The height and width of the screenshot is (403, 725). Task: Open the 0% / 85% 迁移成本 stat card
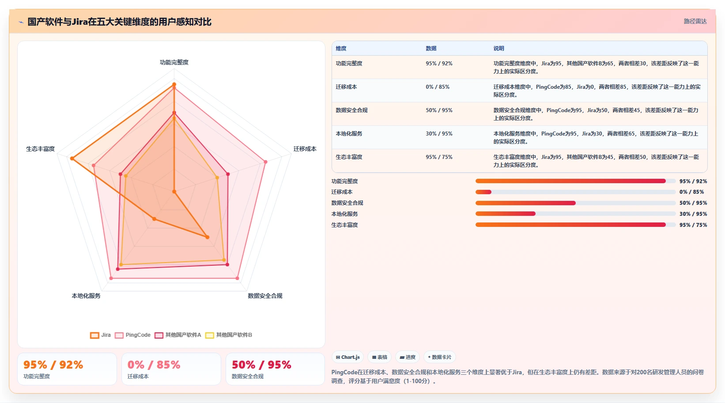click(171, 369)
